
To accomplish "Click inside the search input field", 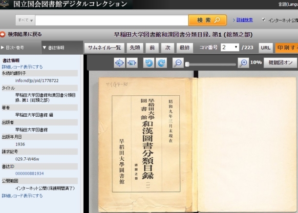I will click(112, 20).
